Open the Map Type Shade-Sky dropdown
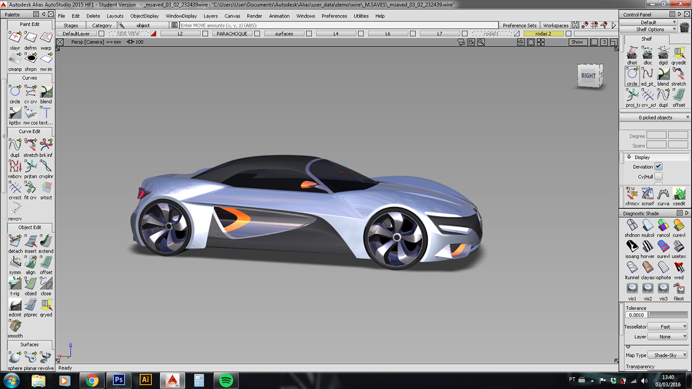 [x=667, y=355]
